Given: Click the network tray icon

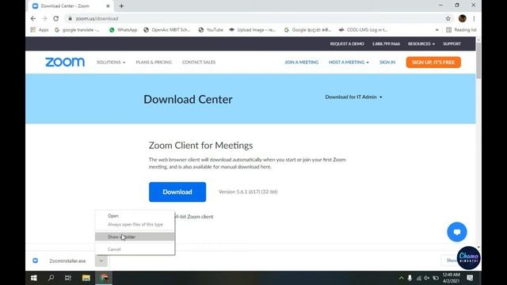Looking at the screenshot, I should click(x=419, y=278).
